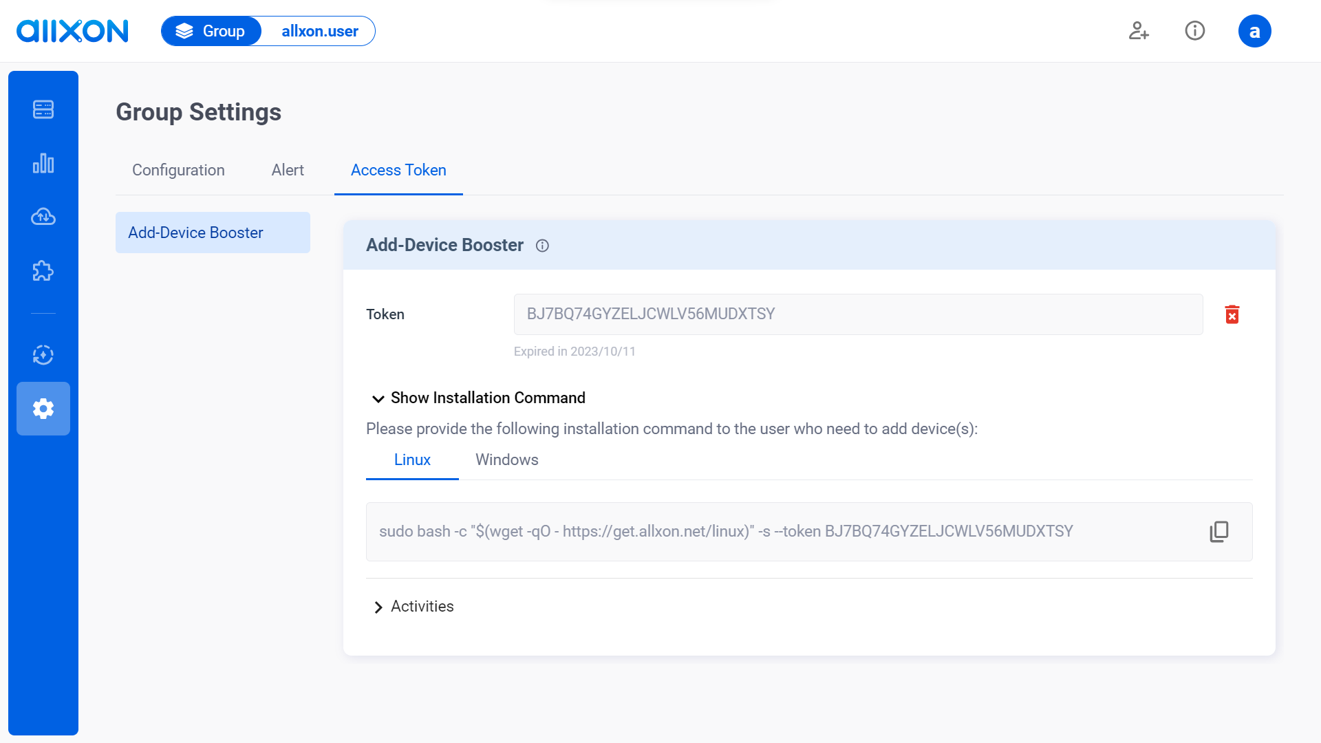This screenshot has height=743, width=1321.
Task: Switch to the Windows command tab
Action: point(507,460)
